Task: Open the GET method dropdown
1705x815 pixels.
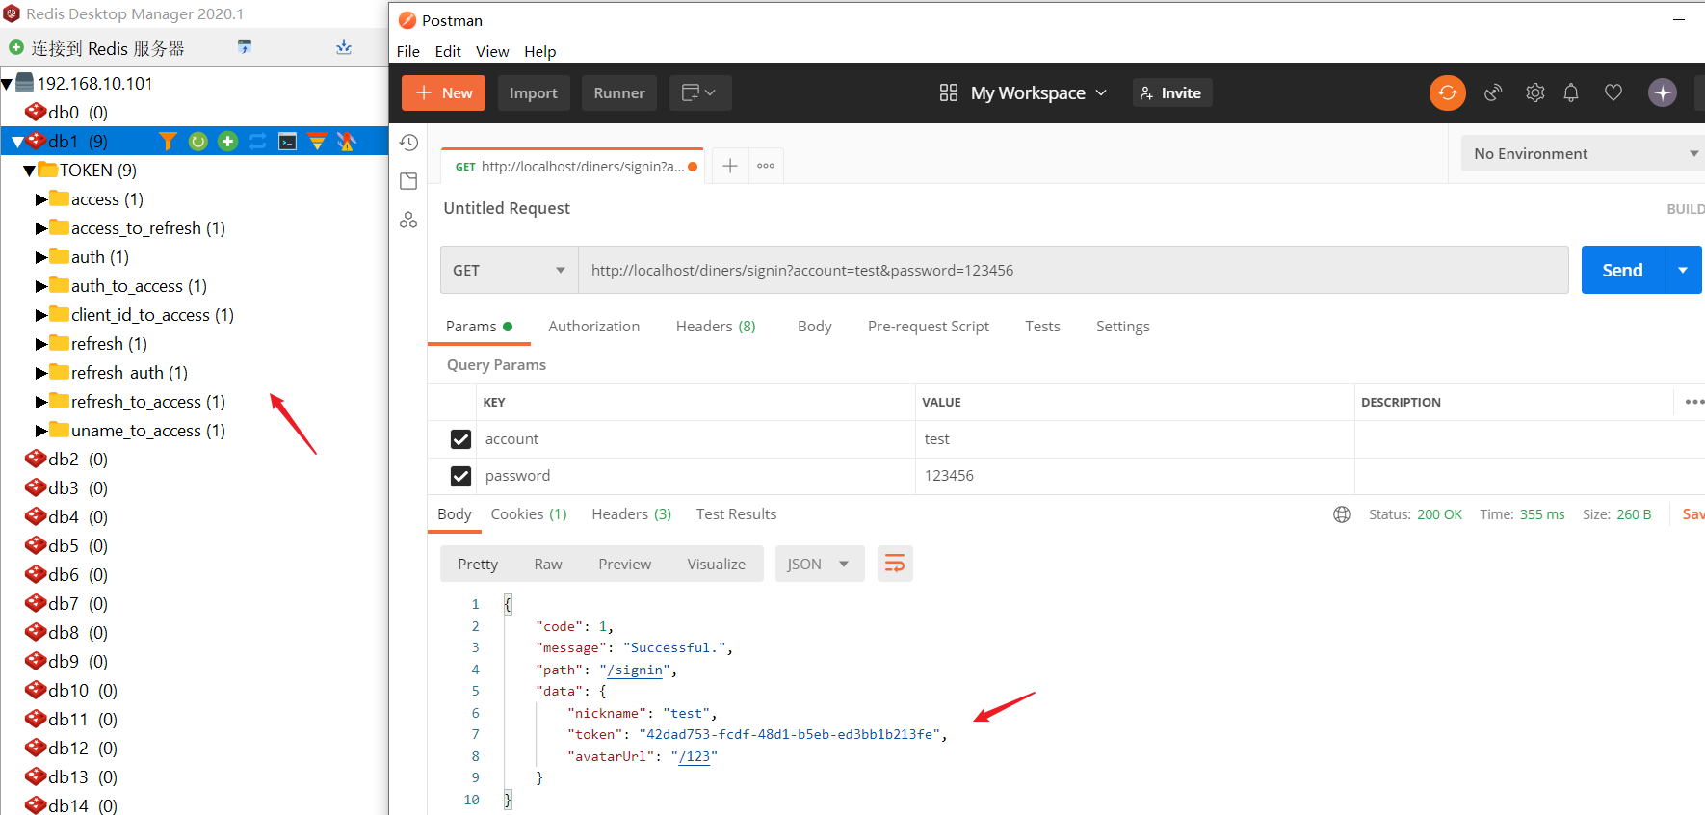Action: pyautogui.click(x=509, y=270)
